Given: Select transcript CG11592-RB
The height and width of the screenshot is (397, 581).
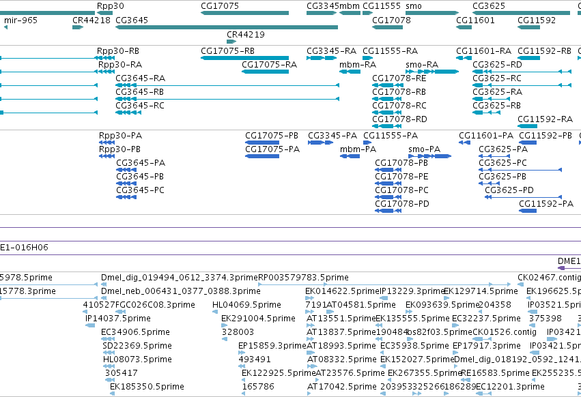Looking at the screenshot, I should tap(544, 51).
